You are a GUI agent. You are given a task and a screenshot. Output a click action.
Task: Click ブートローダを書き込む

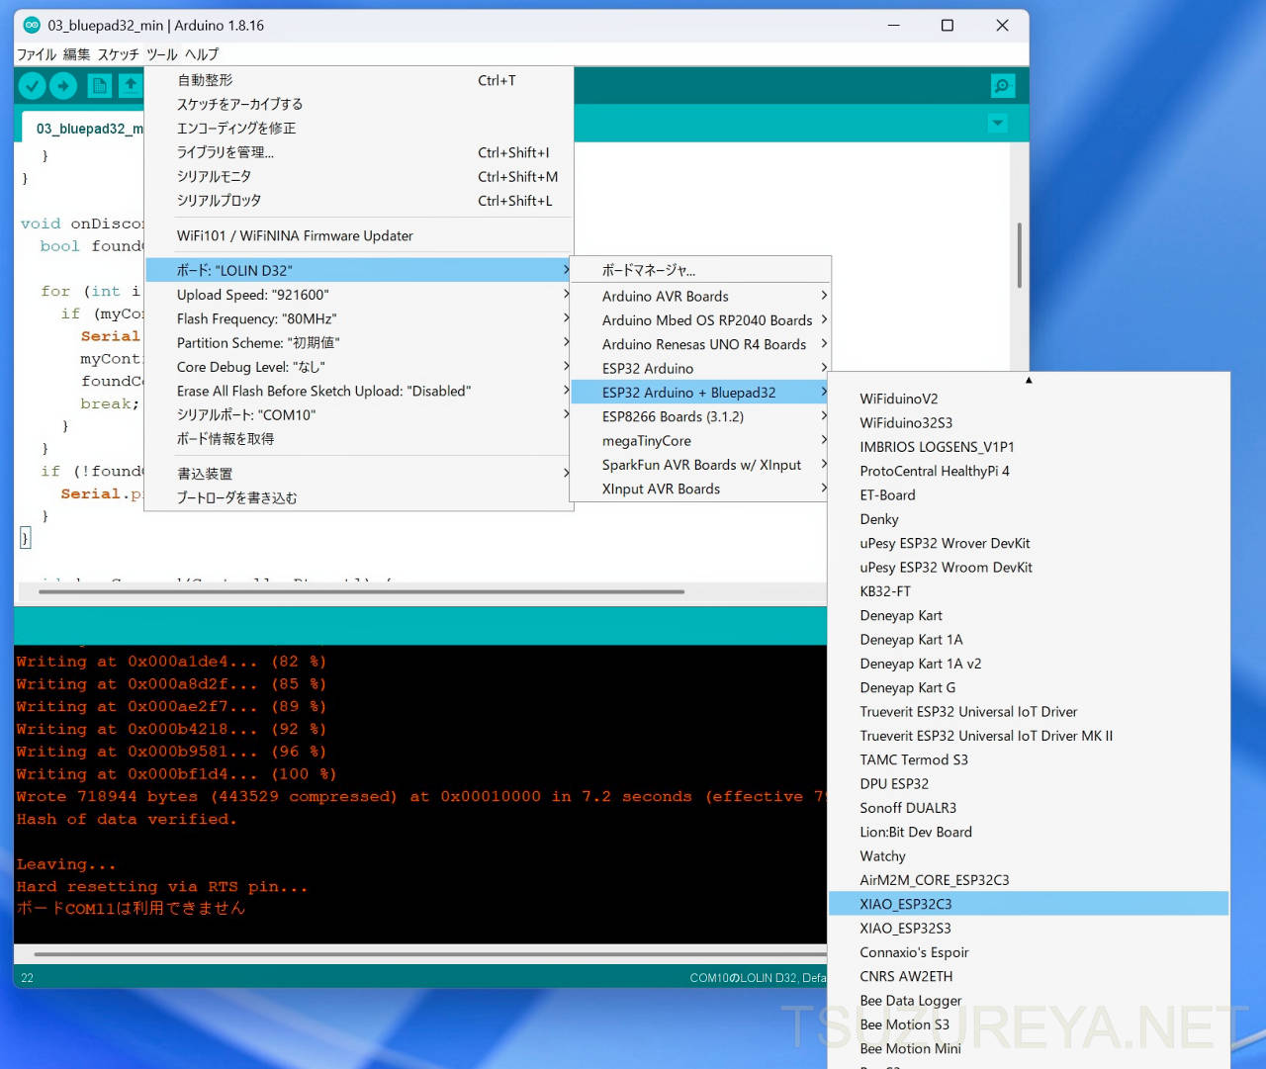point(359,497)
